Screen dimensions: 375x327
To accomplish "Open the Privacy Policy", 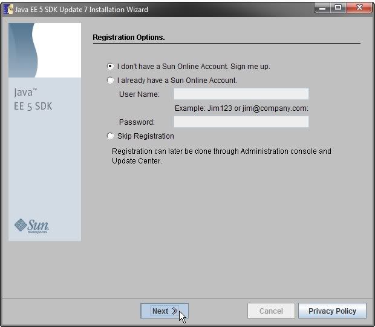I will 332,311.
